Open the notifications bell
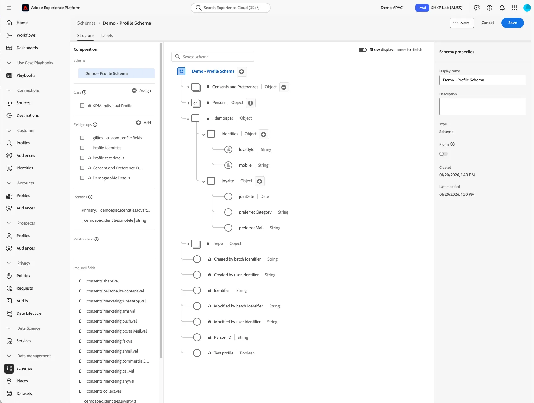 tap(502, 8)
